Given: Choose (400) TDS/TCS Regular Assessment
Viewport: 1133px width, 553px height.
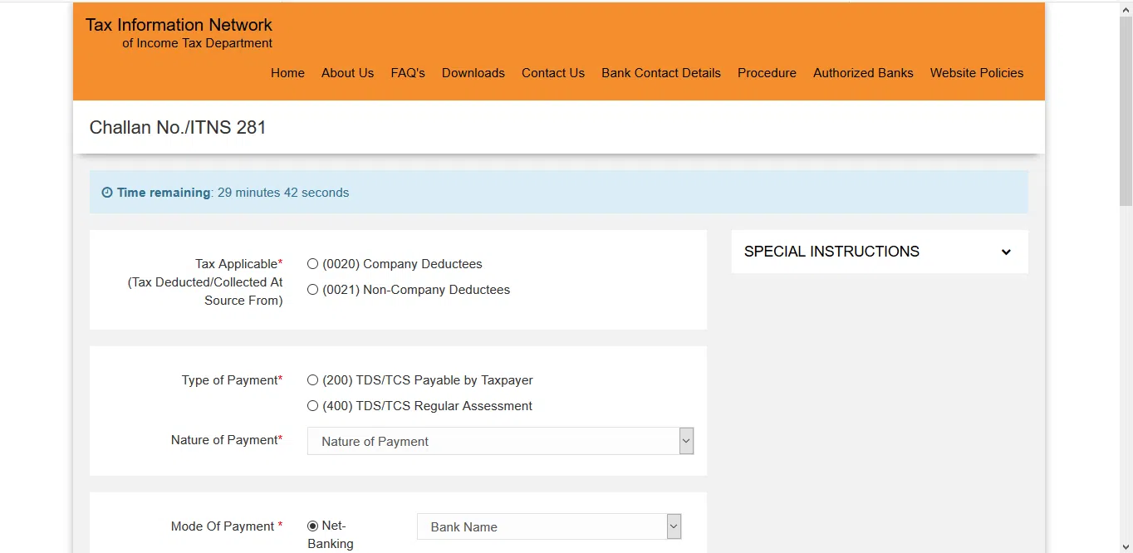Looking at the screenshot, I should click(312, 405).
